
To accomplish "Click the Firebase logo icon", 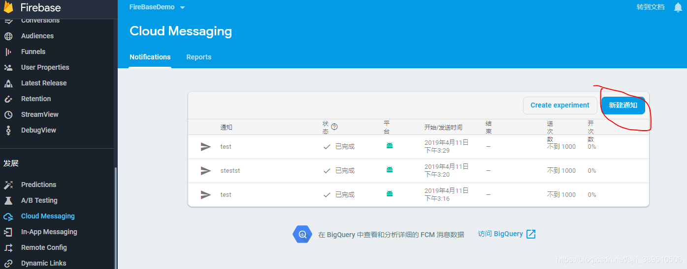I will point(8,7).
